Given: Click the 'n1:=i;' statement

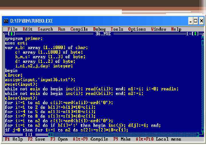Looking at the screenshot, I should point(136,89).
